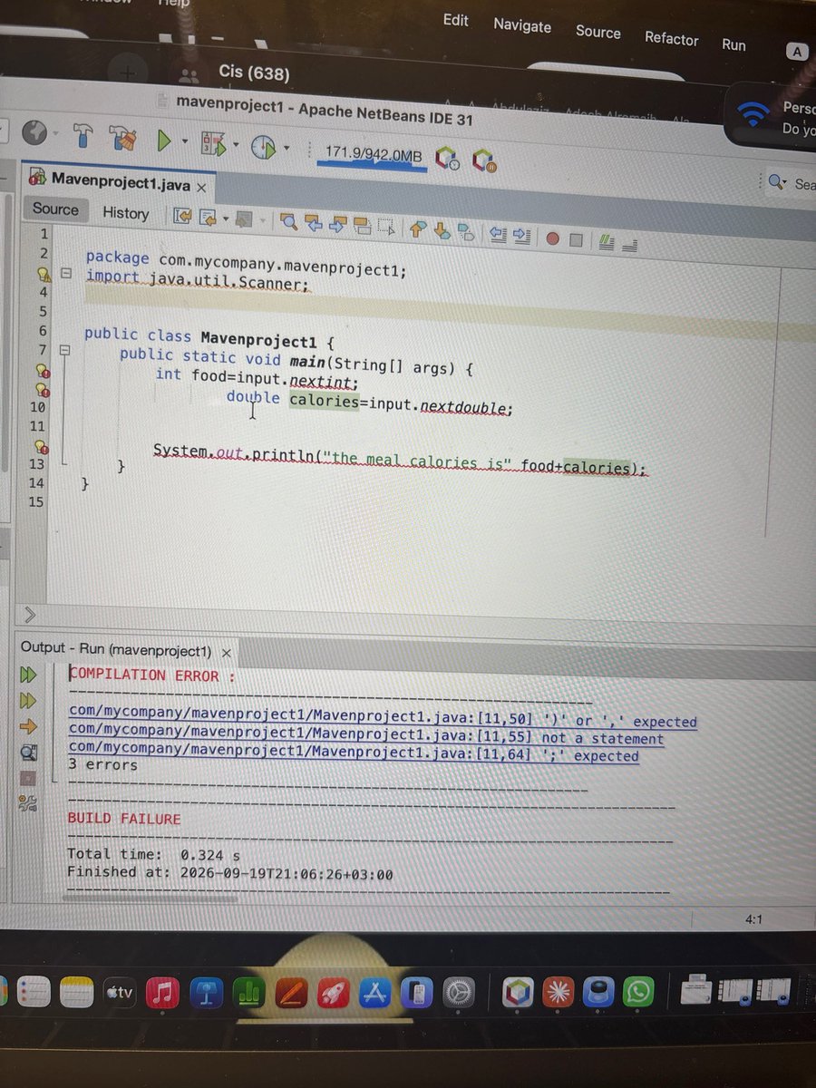
Task: Open the Source menu
Action: coord(598,32)
